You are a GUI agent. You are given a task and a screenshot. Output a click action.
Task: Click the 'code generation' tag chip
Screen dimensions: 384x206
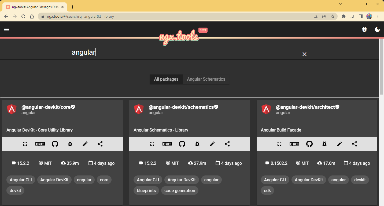(x=180, y=190)
